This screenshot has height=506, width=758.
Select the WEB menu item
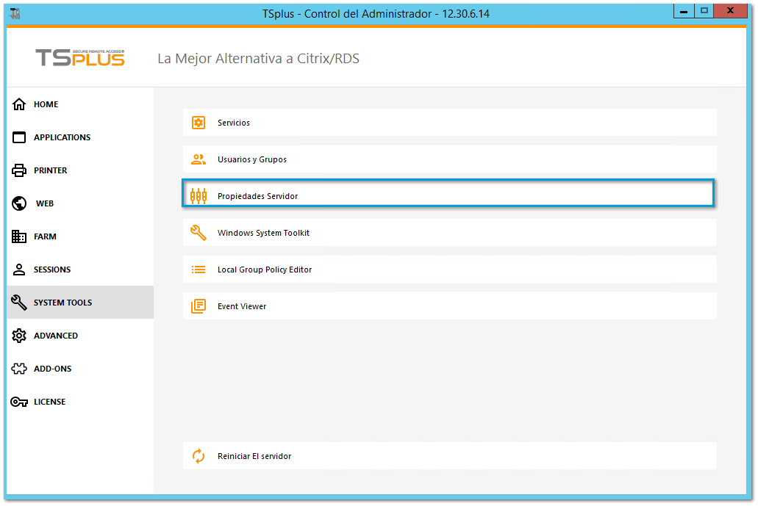80,203
